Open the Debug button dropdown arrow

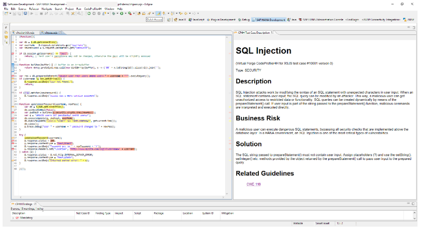click(117, 14)
